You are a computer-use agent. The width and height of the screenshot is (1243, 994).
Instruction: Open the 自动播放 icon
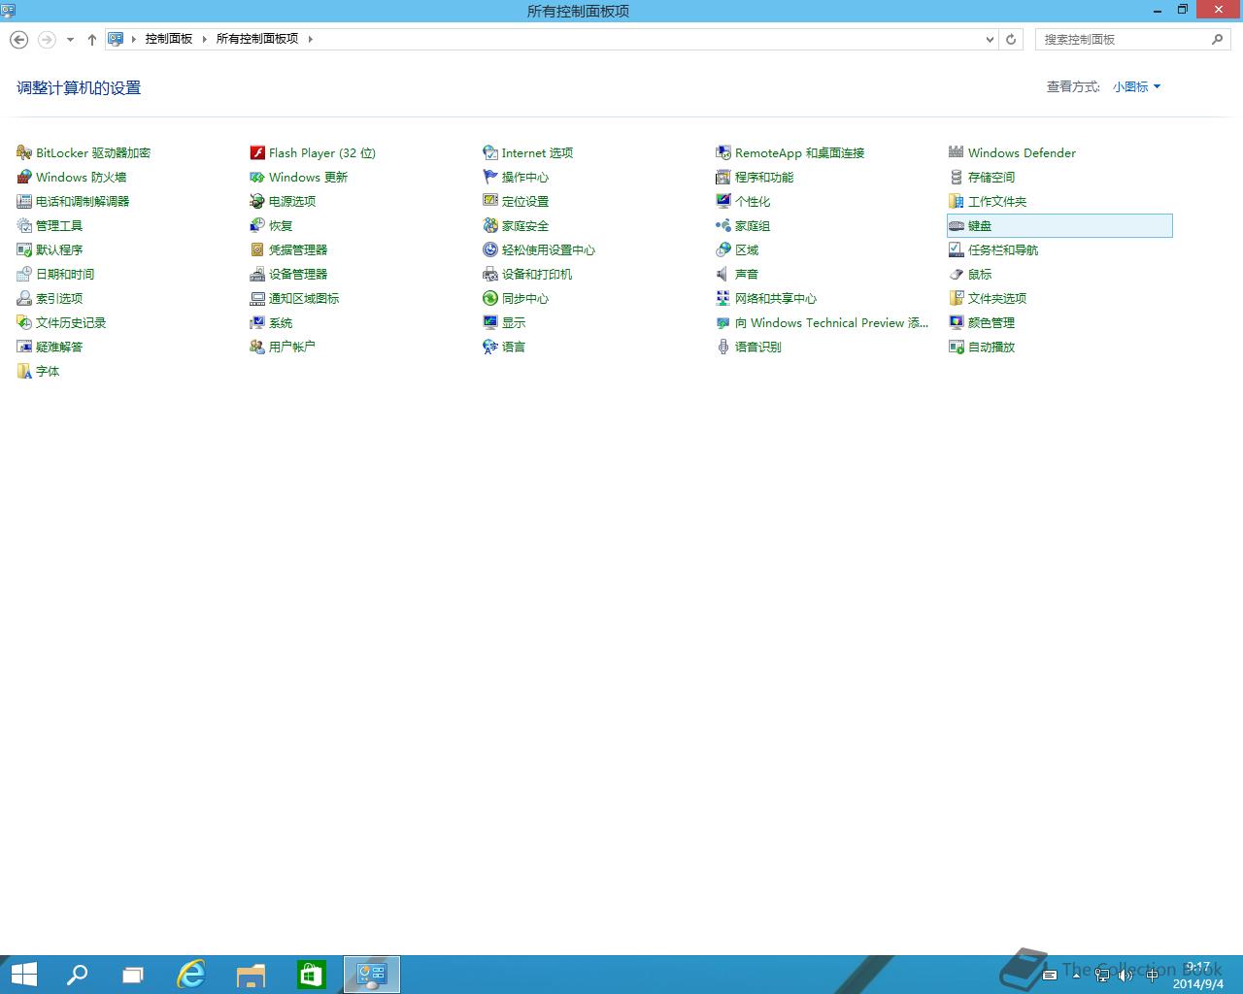[x=957, y=347]
